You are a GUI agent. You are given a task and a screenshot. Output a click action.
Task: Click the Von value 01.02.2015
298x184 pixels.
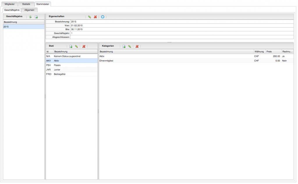tap(77, 25)
